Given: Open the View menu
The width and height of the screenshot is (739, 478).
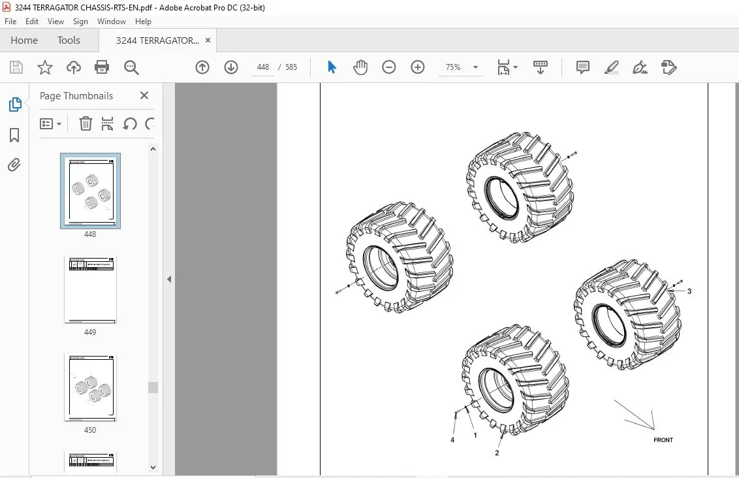Looking at the screenshot, I should point(55,21).
